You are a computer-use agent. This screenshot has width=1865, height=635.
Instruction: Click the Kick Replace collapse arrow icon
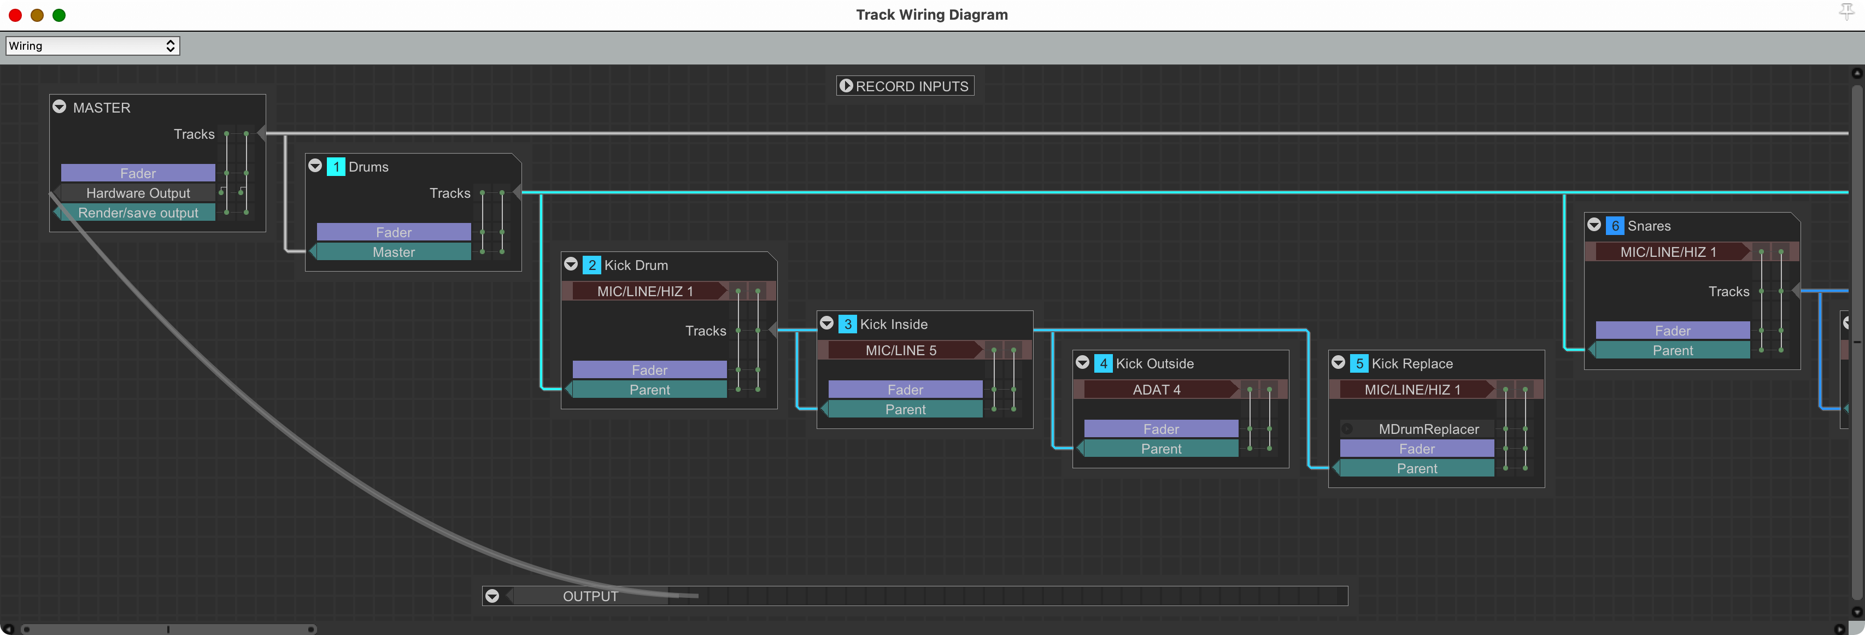1338,363
